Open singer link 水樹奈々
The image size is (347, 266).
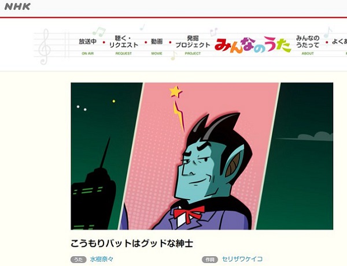click(x=102, y=259)
